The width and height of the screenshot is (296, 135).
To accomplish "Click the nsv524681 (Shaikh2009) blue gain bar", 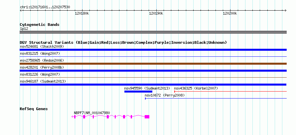I will 153,50.
